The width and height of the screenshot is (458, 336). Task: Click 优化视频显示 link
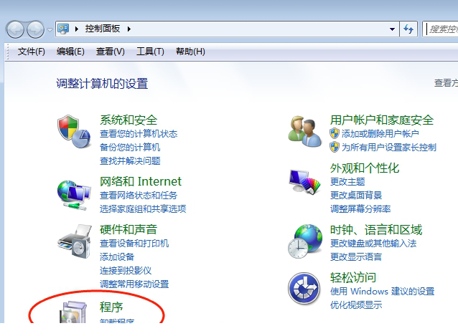pos(356,304)
